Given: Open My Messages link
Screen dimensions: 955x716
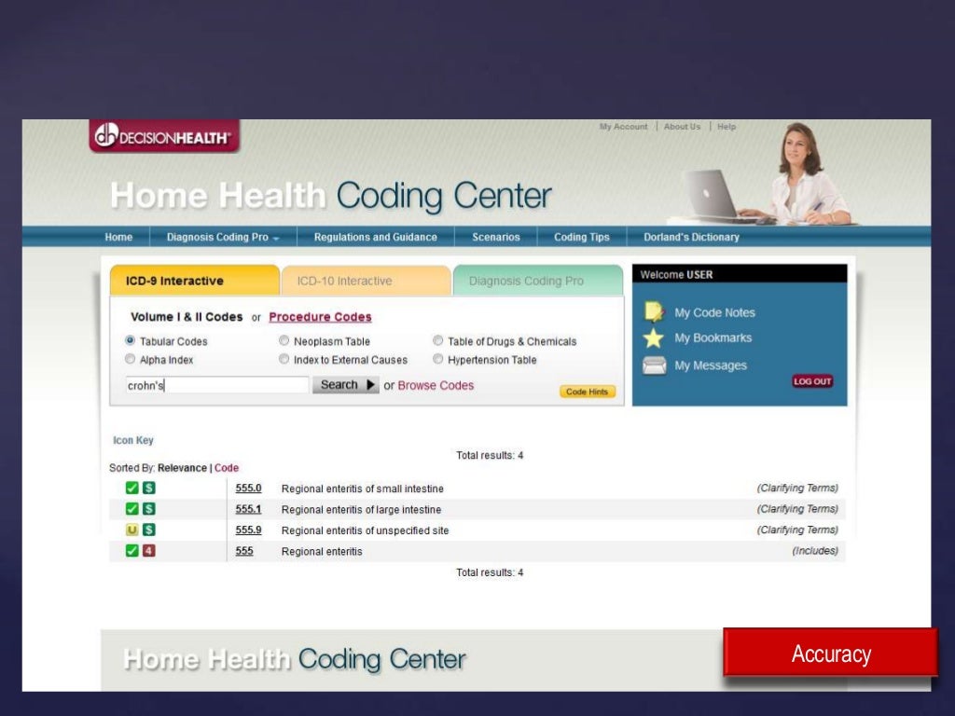Looking at the screenshot, I should click(x=710, y=365).
